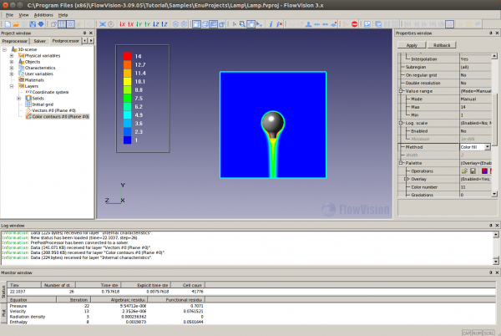This screenshot has width=501, height=336.
Task: Click the new project toolbar icon
Action: (x=8, y=24)
